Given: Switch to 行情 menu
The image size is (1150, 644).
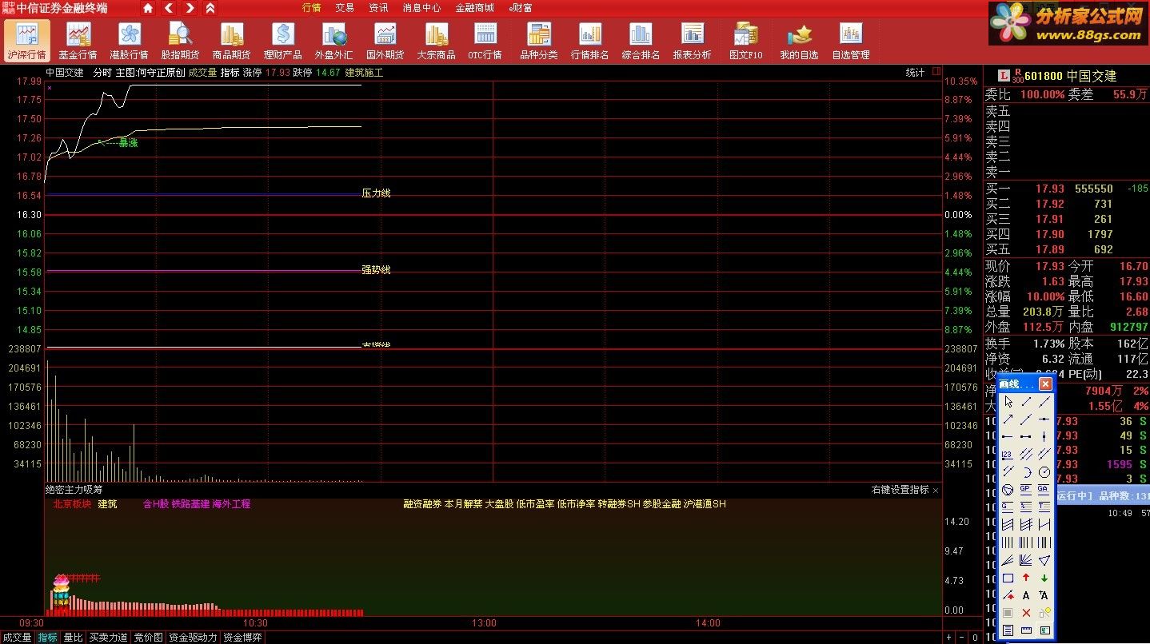Looking at the screenshot, I should coord(312,8).
